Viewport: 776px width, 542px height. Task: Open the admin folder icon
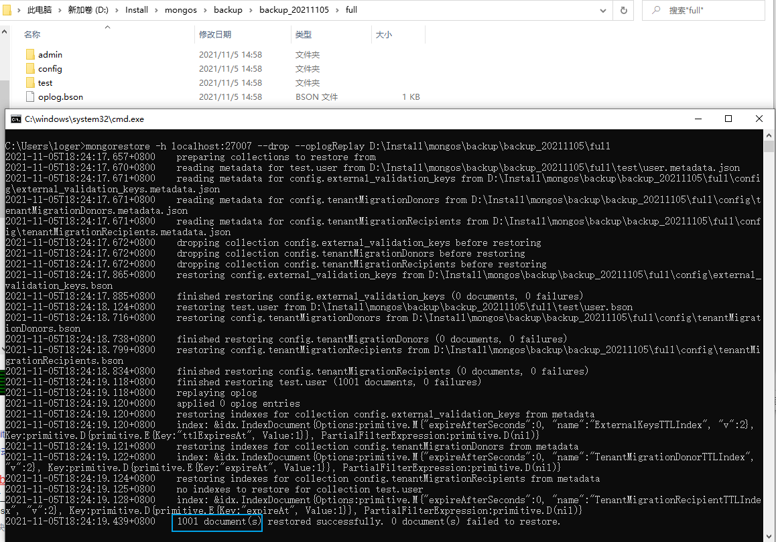pyautogui.click(x=30, y=54)
